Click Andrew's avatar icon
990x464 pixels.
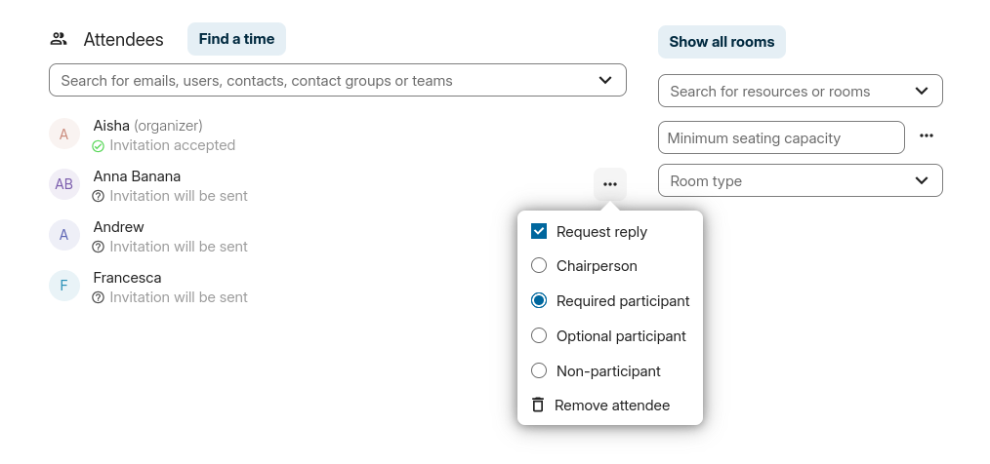pyautogui.click(x=64, y=235)
